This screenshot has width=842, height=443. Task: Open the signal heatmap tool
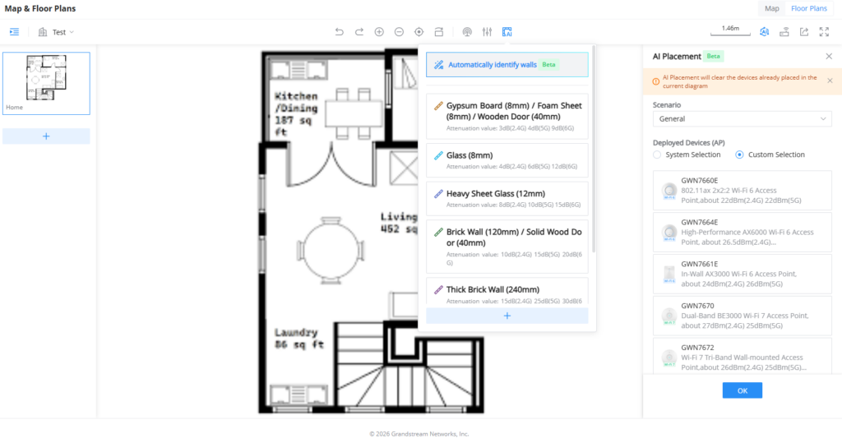467,32
